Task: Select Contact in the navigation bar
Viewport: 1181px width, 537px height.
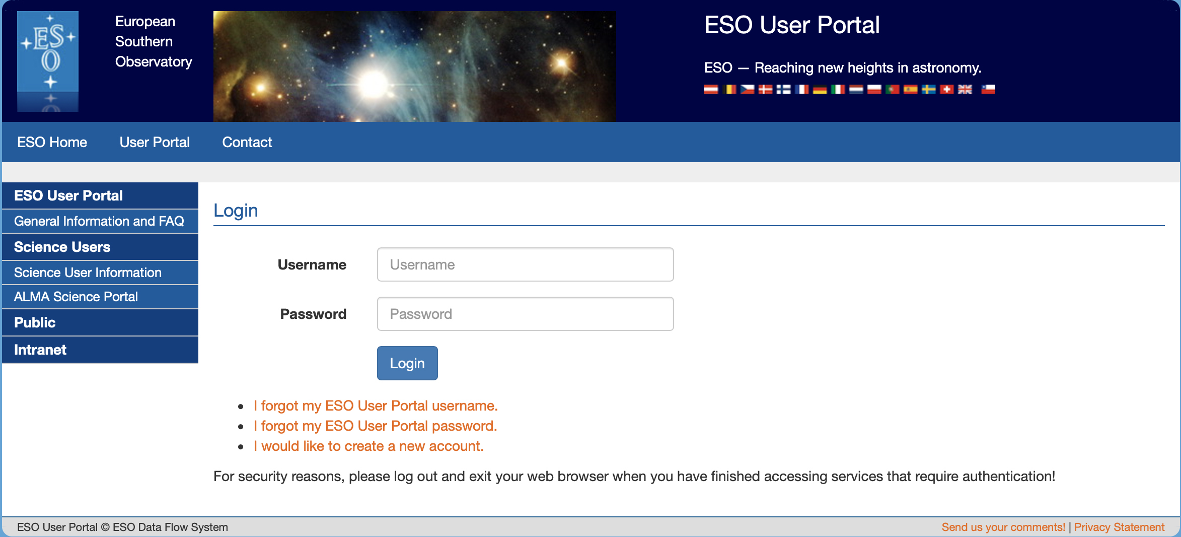Action: click(247, 142)
